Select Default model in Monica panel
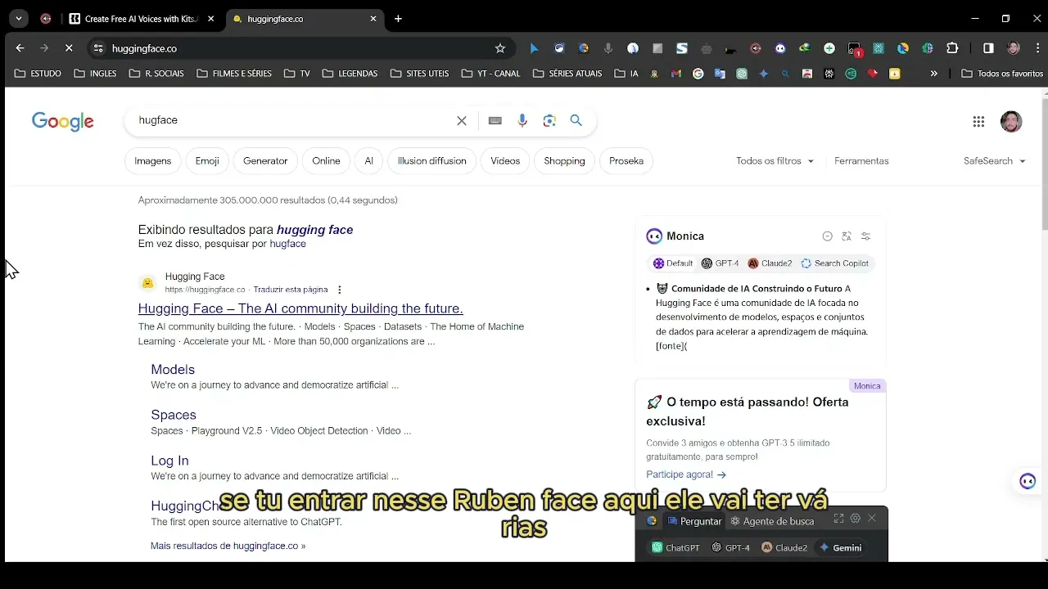Image resolution: width=1048 pixels, height=589 pixels. [x=673, y=263]
